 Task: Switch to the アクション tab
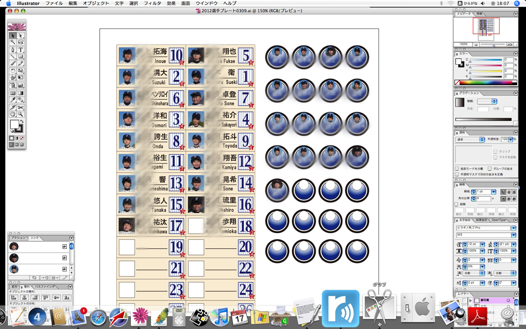tap(18, 238)
